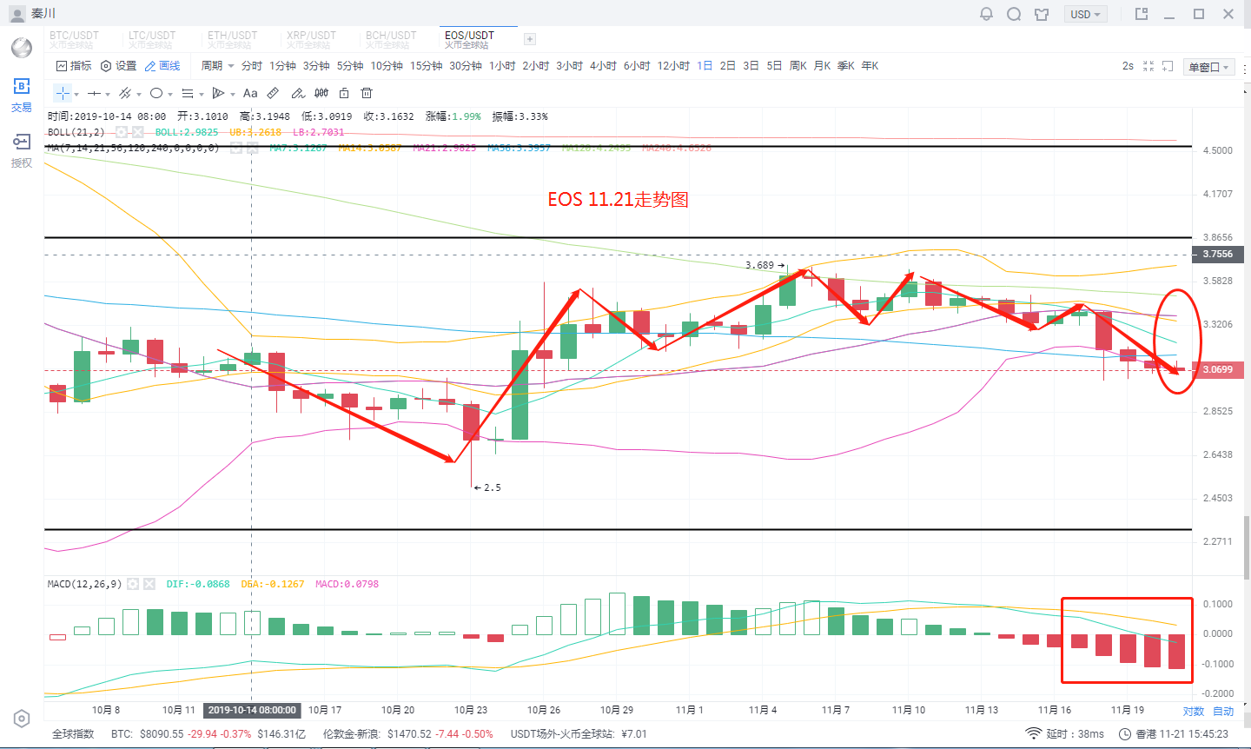The height and width of the screenshot is (749, 1251).
Task: Select the triangle pattern tool
Action: pos(218,93)
